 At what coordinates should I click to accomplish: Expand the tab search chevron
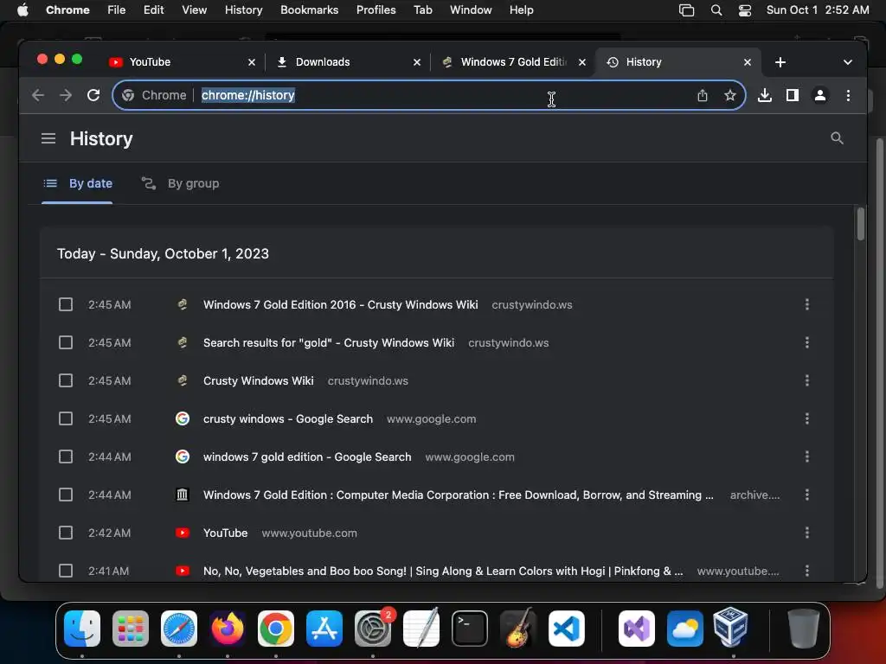pos(848,62)
